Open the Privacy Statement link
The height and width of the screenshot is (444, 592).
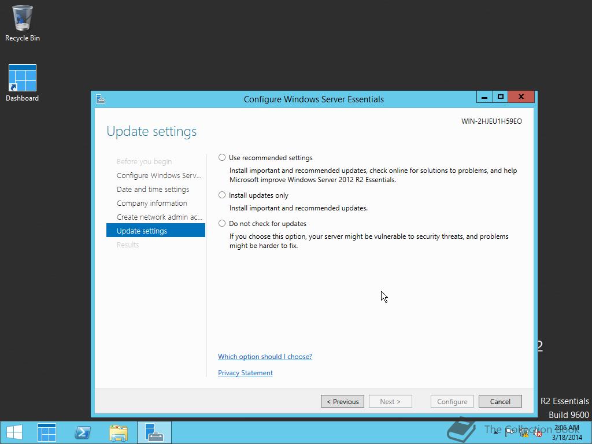(245, 373)
